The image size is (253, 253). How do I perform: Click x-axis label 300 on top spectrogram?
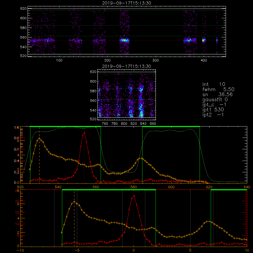pos(156,60)
